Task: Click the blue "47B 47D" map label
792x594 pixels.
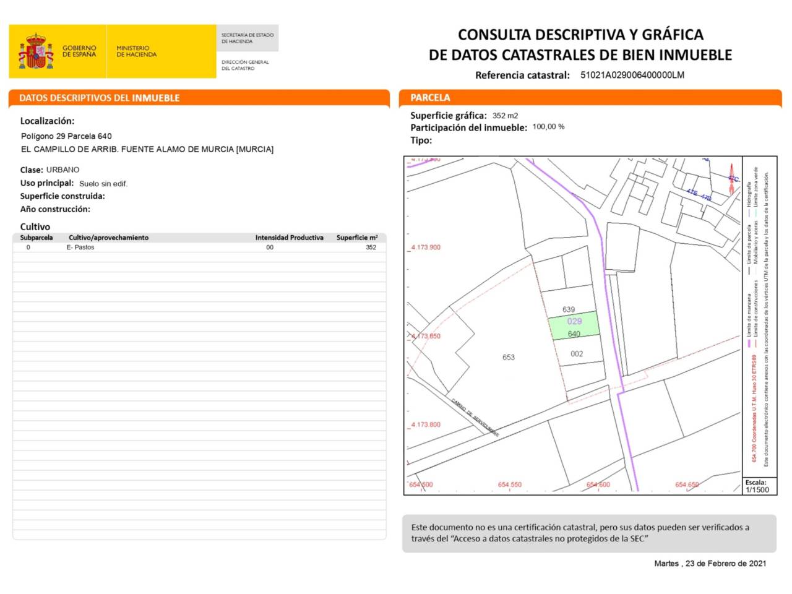Action: pos(699,195)
